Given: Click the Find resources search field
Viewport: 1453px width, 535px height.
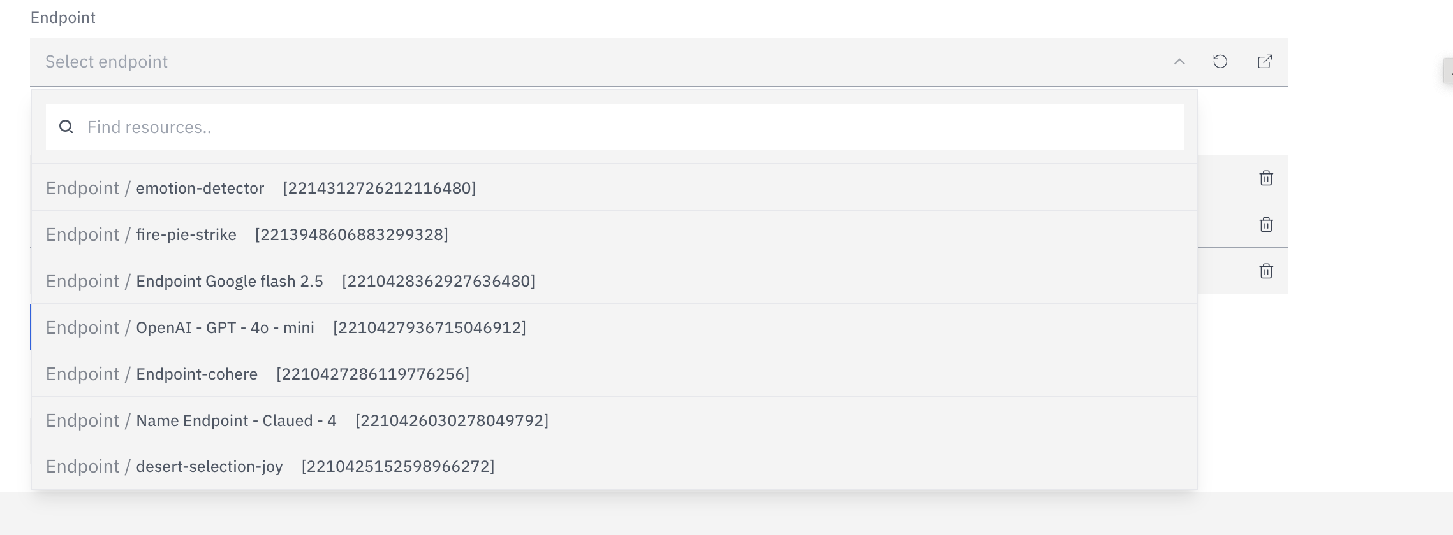Looking at the screenshot, I should 614,127.
